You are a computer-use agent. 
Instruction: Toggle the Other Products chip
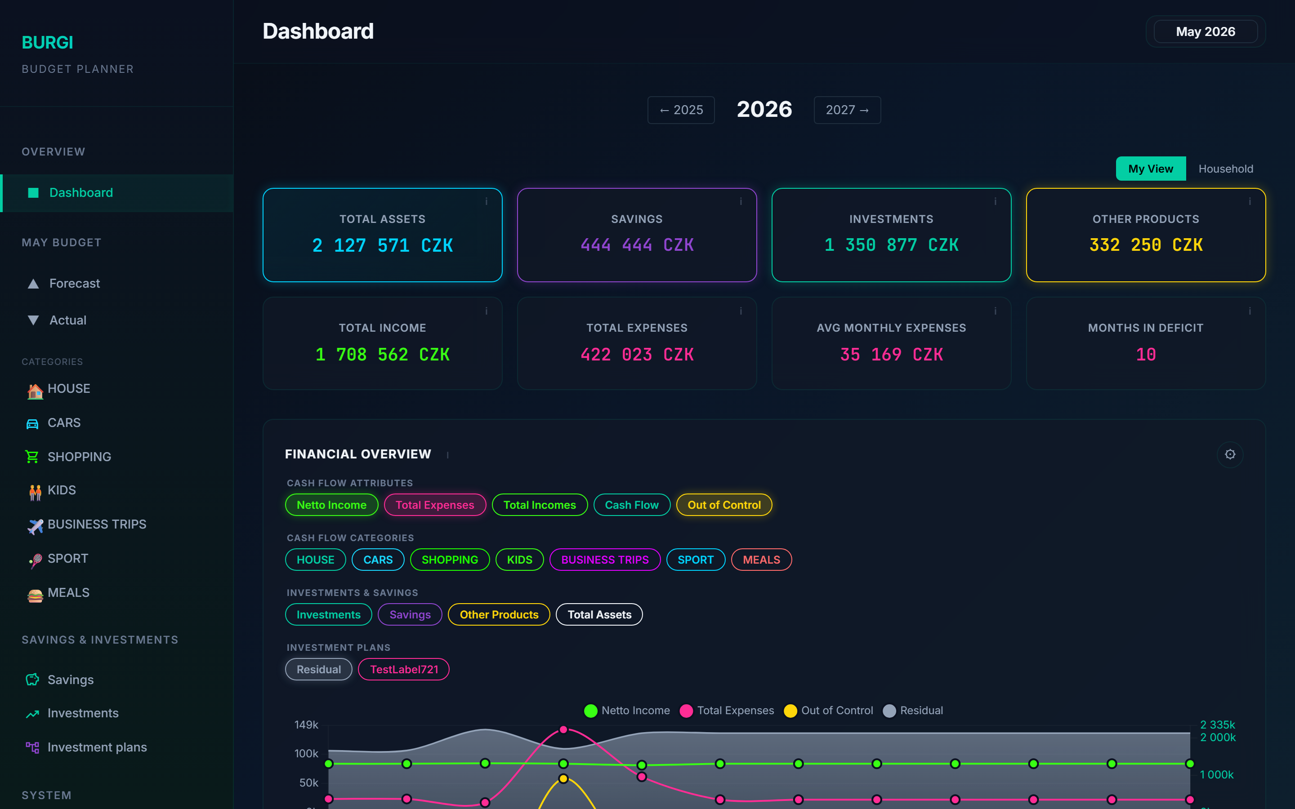pyautogui.click(x=499, y=614)
